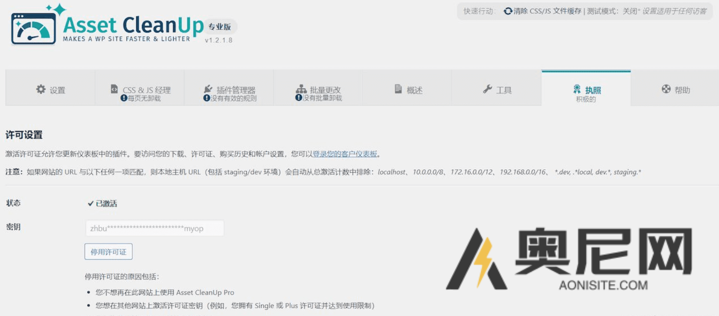Screen dimensions: 719x316
Task: Click the license key field
Action: point(155,228)
